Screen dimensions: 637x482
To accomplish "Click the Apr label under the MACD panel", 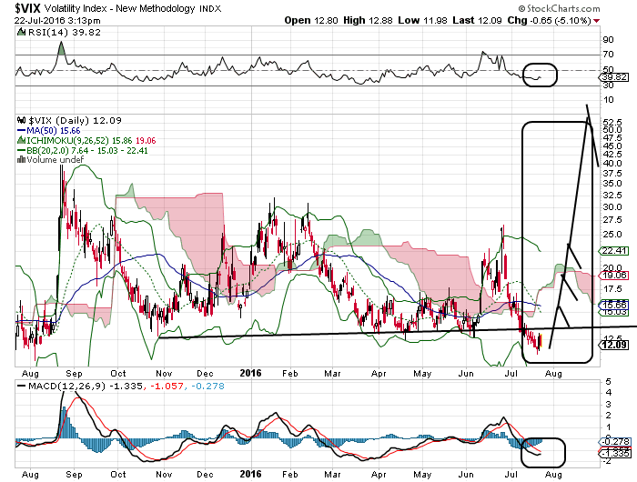I will tap(379, 474).
